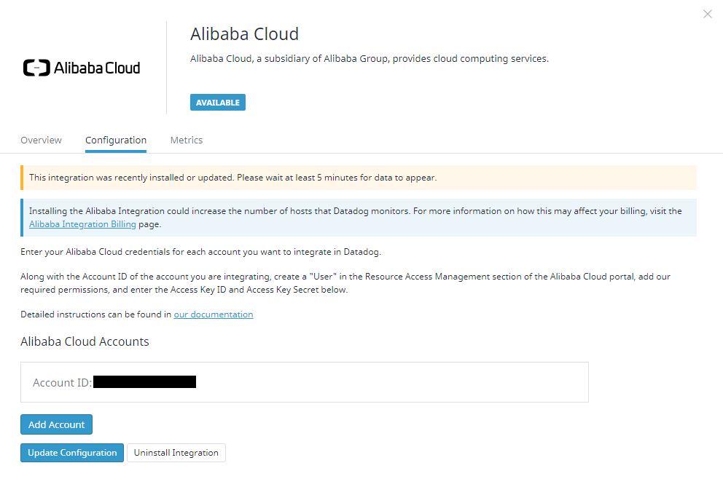Click the Alibaba Cloud logo image

pyautogui.click(x=82, y=68)
